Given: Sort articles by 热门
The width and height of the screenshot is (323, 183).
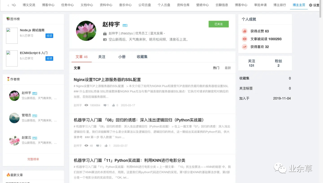Looking at the screenshot, I should pyautogui.click(x=216, y=68).
